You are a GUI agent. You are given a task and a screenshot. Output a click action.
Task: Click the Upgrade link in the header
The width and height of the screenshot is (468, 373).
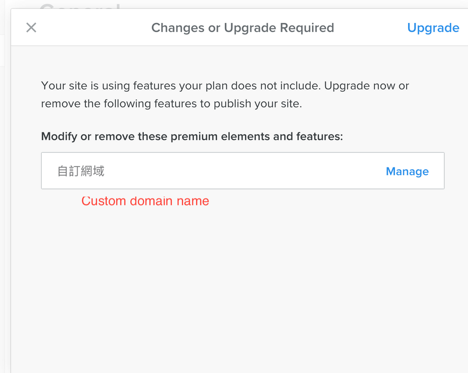pos(433,28)
